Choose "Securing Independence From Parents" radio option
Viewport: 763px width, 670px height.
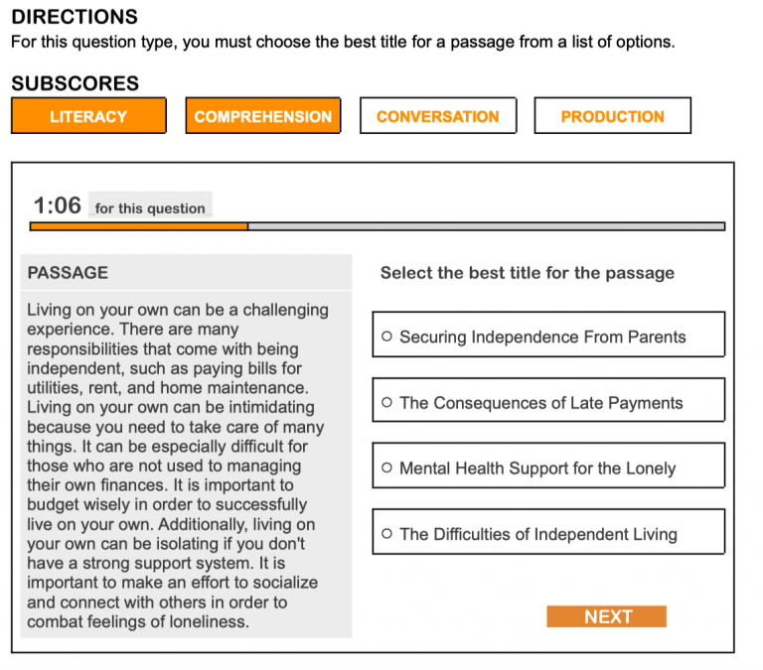[x=386, y=337]
